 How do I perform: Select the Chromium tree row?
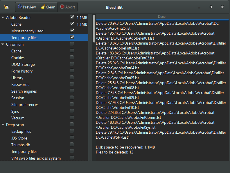(44, 44)
